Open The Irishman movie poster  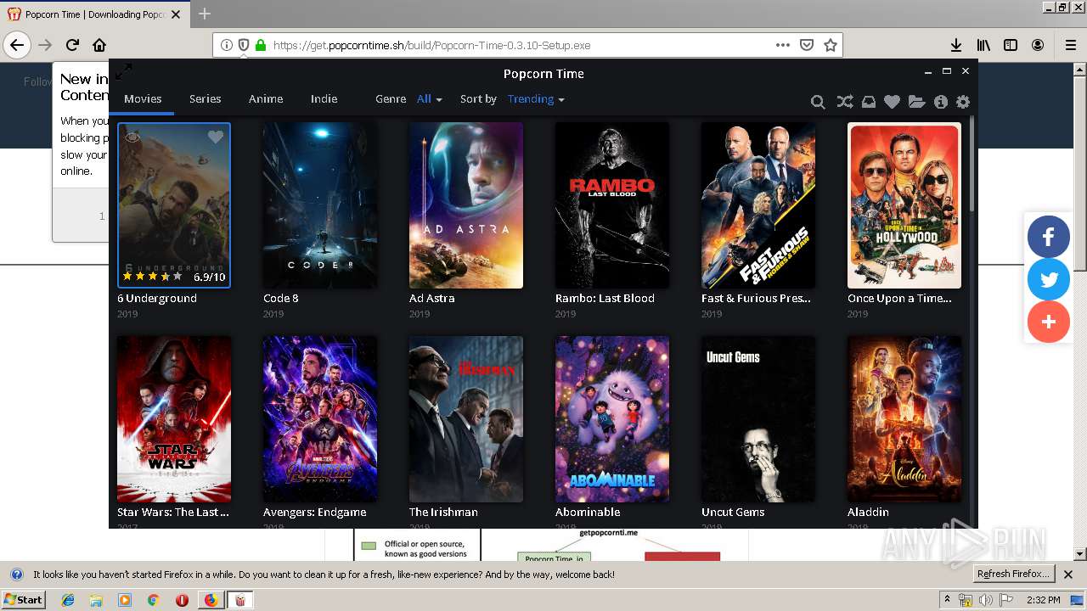pos(466,419)
